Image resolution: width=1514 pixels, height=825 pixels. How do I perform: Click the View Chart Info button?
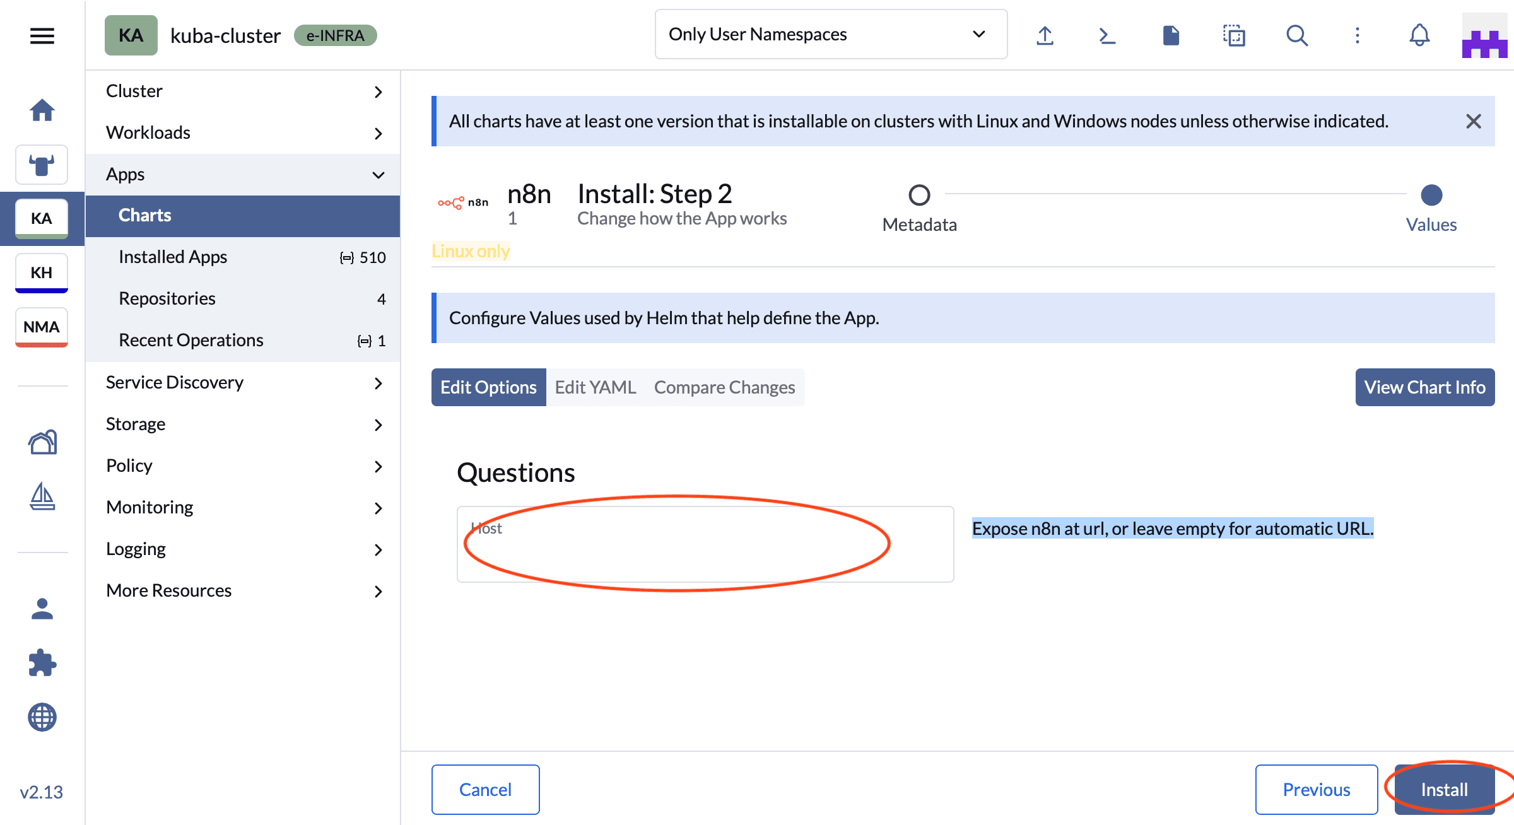coord(1424,387)
